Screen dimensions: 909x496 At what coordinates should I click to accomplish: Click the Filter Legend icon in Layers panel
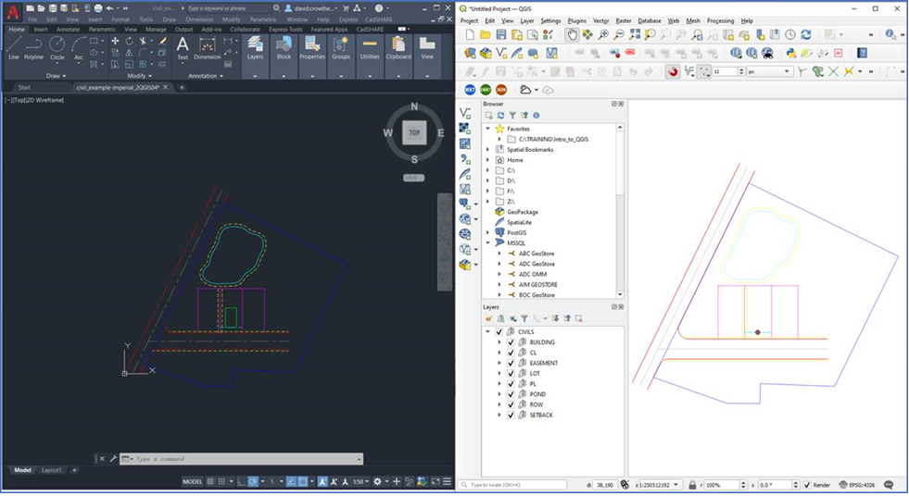(524, 318)
